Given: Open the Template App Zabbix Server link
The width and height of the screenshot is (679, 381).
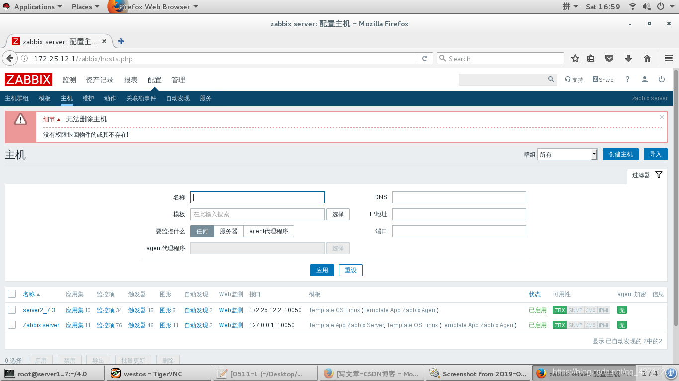Looking at the screenshot, I should pyautogui.click(x=346, y=325).
